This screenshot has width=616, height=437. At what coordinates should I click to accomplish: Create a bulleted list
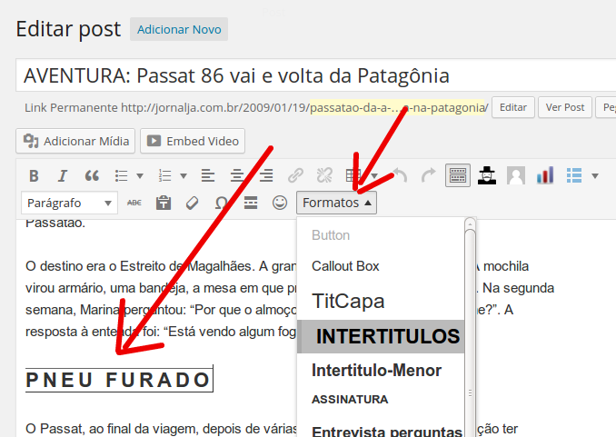(122, 175)
